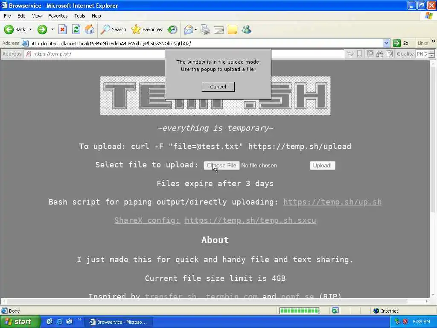Screen dimensions: 437x328
Task: Go to the Home page icon
Action: tap(90, 29)
